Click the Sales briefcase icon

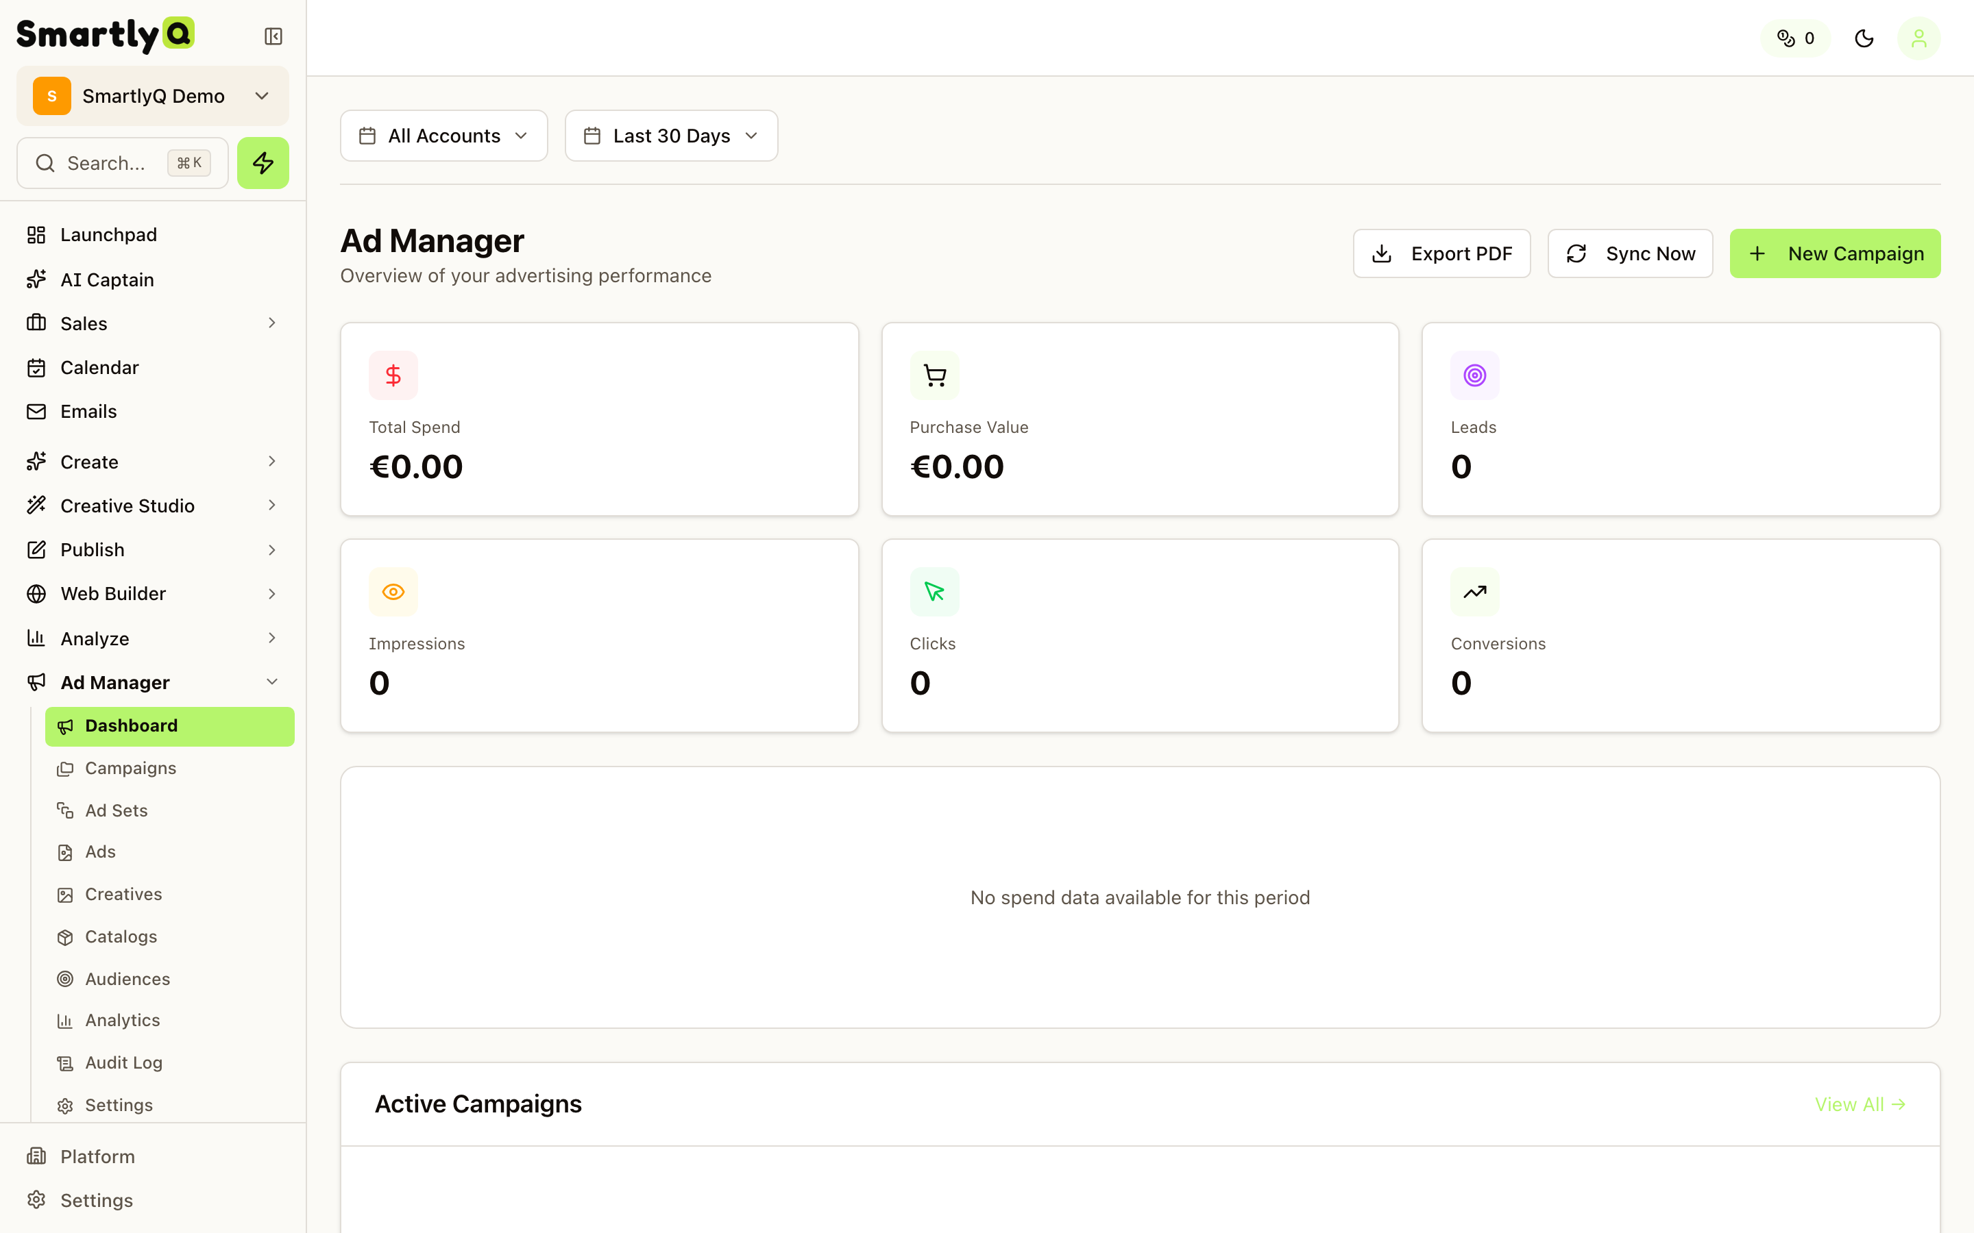36,323
